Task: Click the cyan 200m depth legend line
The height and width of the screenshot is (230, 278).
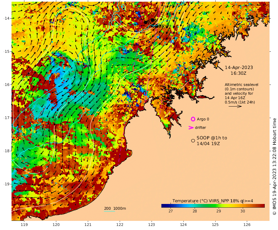Action: tap(110, 211)
